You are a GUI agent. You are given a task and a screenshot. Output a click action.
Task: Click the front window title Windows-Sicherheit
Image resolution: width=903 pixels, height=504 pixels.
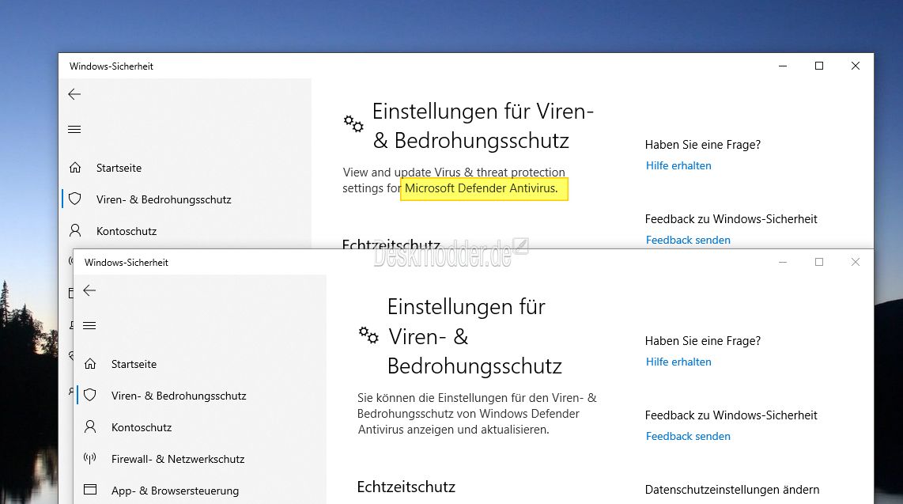click(127, 263)
